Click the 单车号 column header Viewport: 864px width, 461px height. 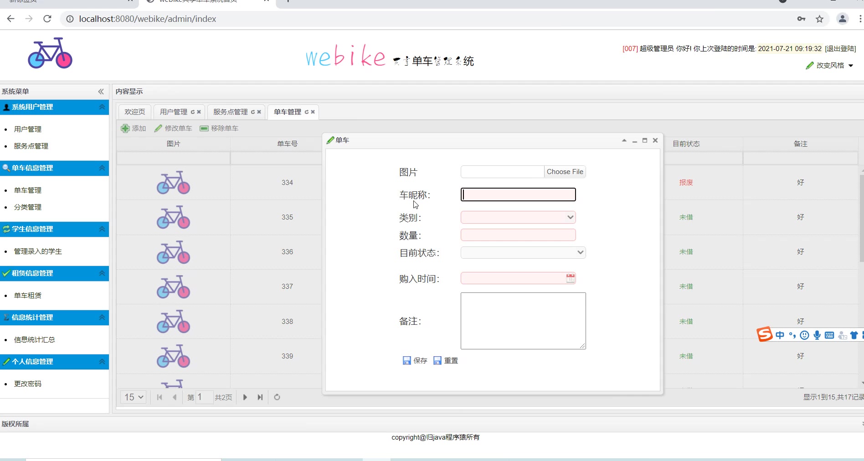point(287,144)
